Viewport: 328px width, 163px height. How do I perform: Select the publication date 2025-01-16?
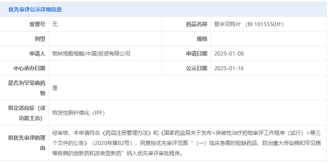click(x=229, y=68)
